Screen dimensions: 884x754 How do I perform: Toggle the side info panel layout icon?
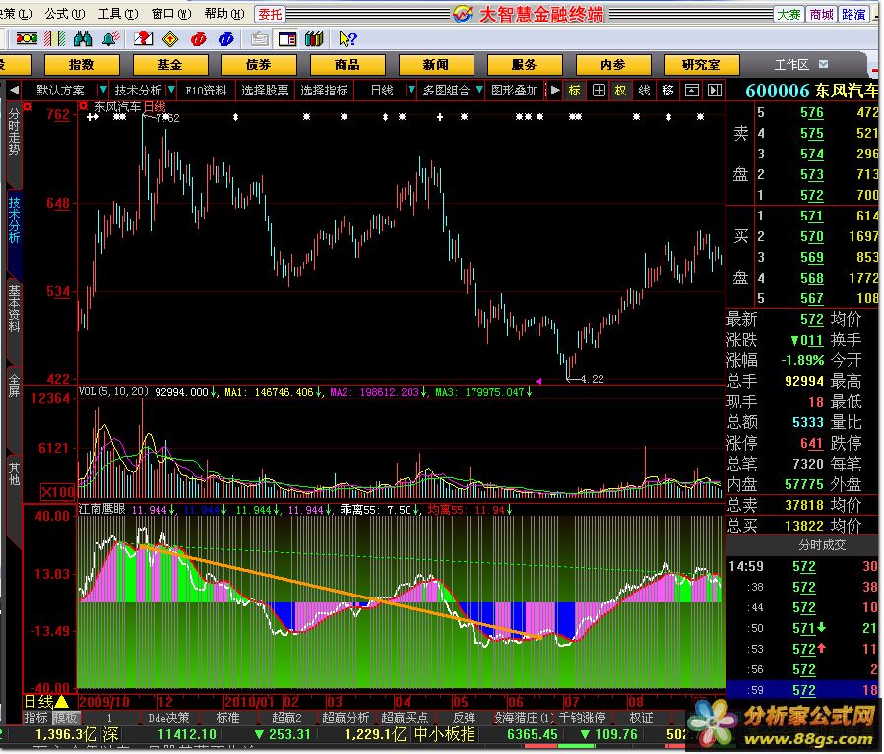[x=287, y=39]
